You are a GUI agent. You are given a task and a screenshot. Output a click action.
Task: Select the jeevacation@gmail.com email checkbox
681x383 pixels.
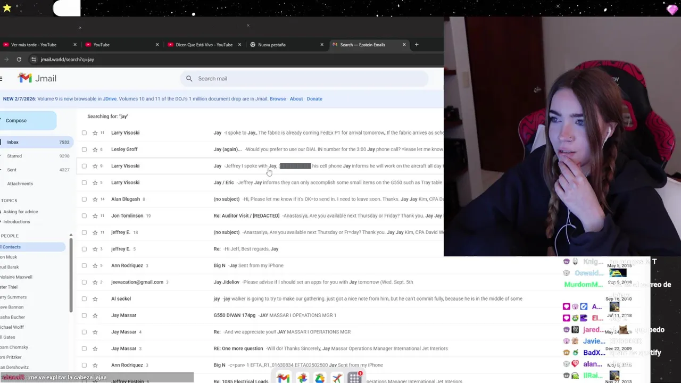84,282
